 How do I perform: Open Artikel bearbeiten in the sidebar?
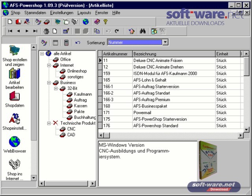click(x=15, y=78)
